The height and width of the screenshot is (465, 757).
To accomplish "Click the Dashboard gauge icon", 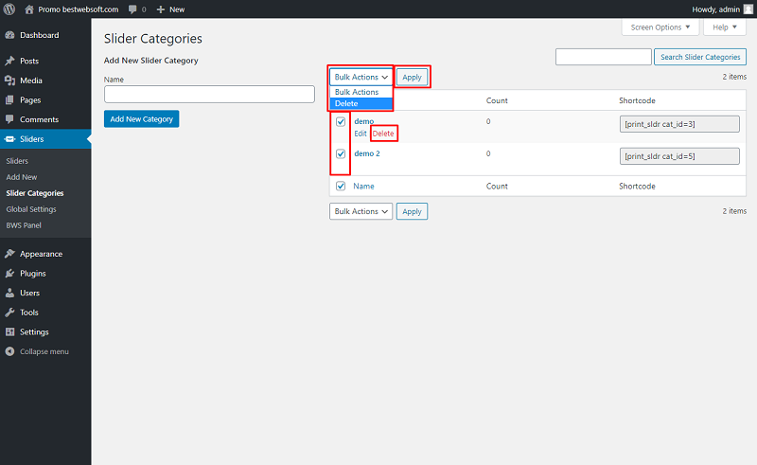I will tap(9, 35).
